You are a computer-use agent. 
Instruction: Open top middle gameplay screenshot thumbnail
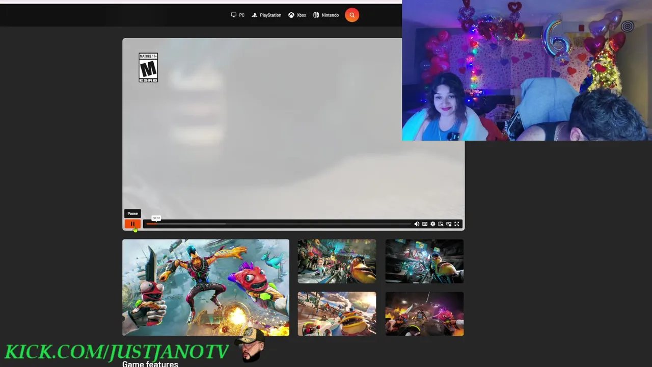pos(337,261)
